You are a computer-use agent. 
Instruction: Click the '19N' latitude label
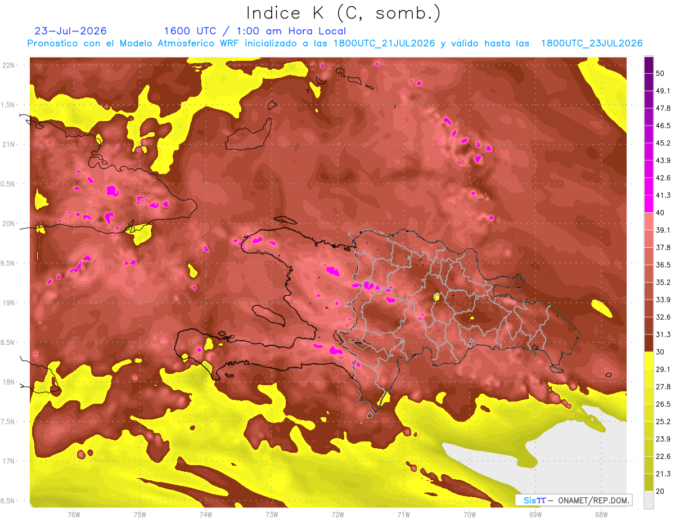pos(10,303)
